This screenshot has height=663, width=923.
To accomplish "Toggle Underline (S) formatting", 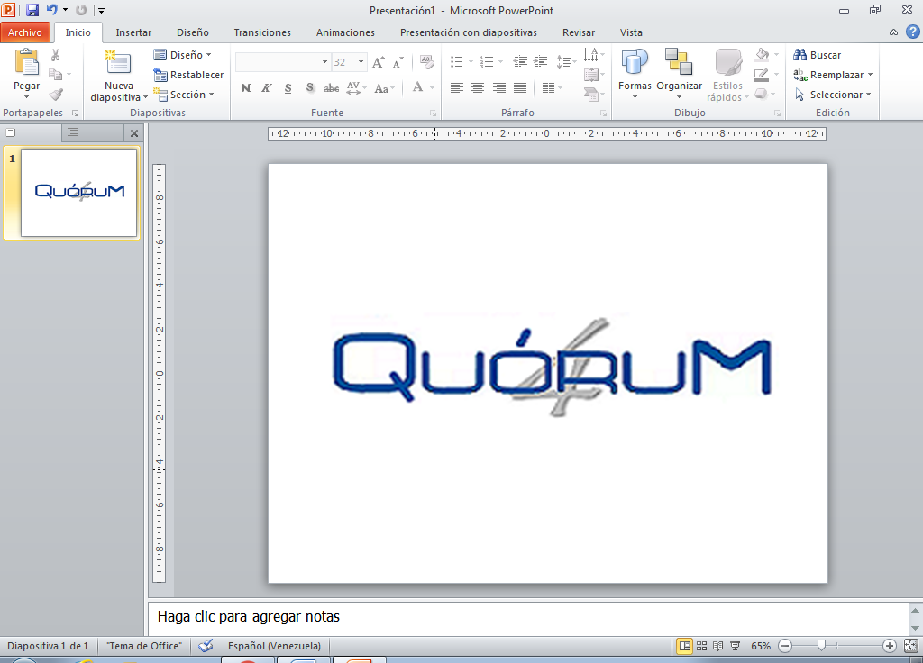I will coord(288,88).
